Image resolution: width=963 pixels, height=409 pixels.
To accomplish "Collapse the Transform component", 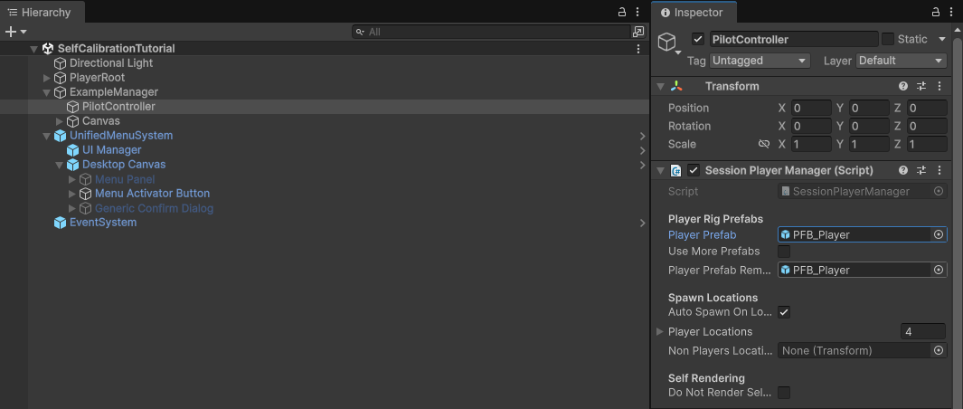I will pyautogui.click(x=660, y=86).
